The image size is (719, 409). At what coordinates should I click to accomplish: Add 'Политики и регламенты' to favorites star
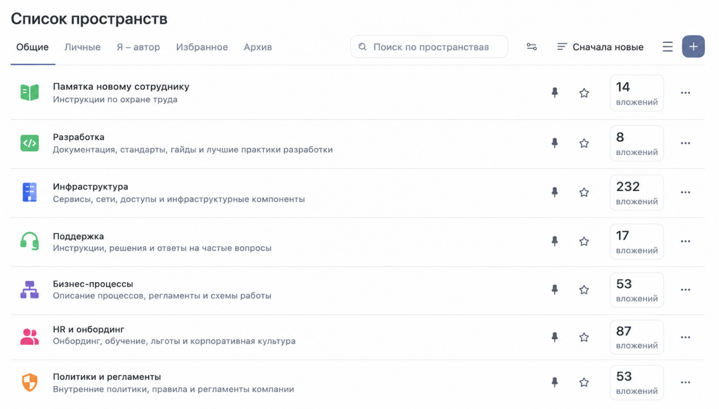(584, 382)
